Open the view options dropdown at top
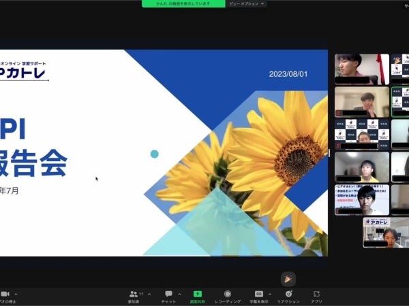The width and height of the screenshot is (409, 306). 247,3
